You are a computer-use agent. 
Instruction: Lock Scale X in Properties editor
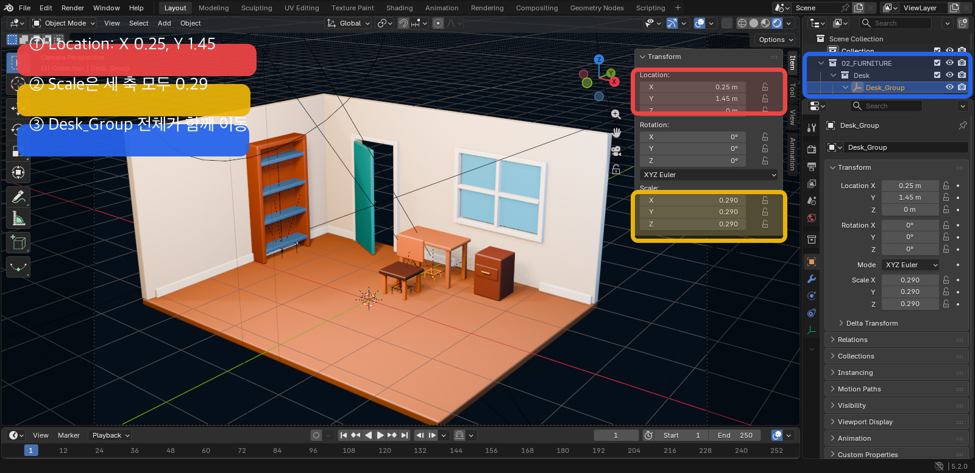pos(946,280)
